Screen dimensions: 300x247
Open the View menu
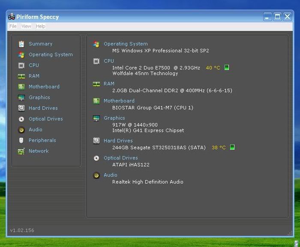click(x=26, y=26)
